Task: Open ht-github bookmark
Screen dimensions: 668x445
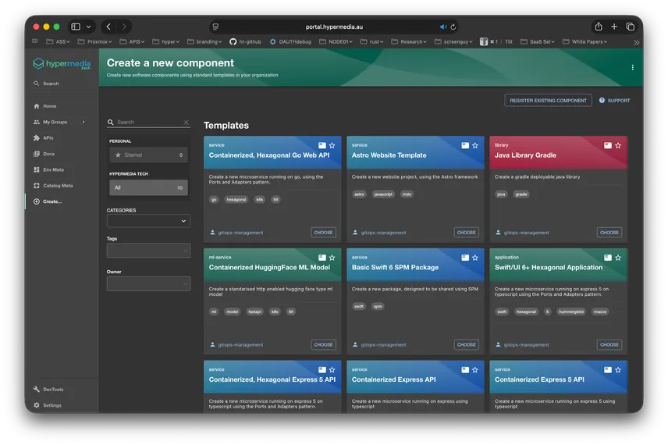Action: [245, 42]
